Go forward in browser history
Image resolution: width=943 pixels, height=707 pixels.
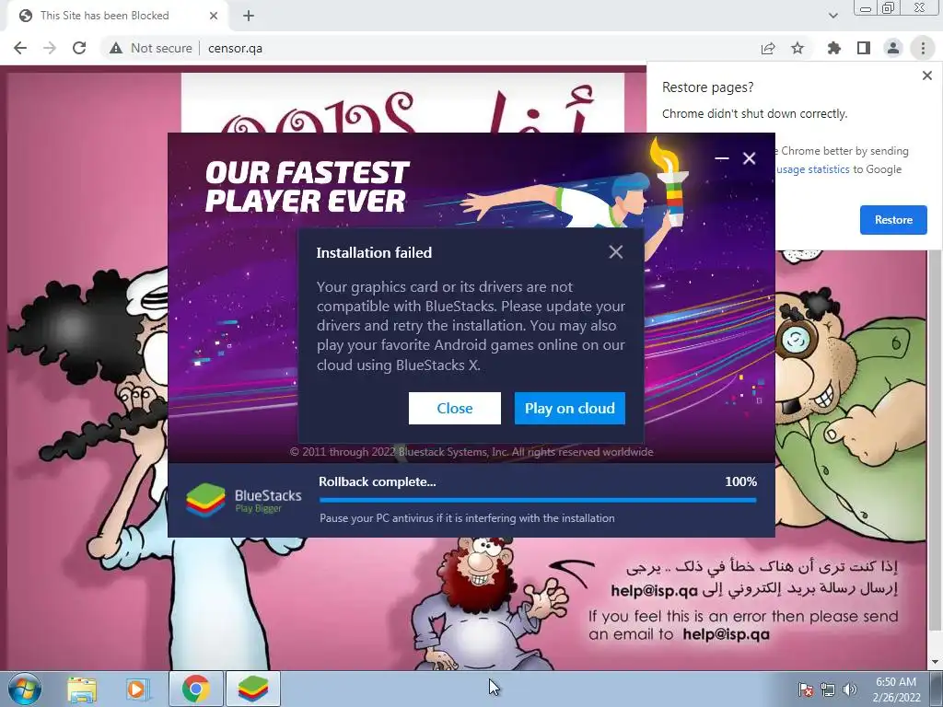click(50, 48)
